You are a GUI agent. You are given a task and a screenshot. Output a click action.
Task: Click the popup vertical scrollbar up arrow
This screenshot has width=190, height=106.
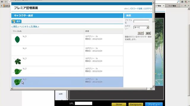pos(153,3)
